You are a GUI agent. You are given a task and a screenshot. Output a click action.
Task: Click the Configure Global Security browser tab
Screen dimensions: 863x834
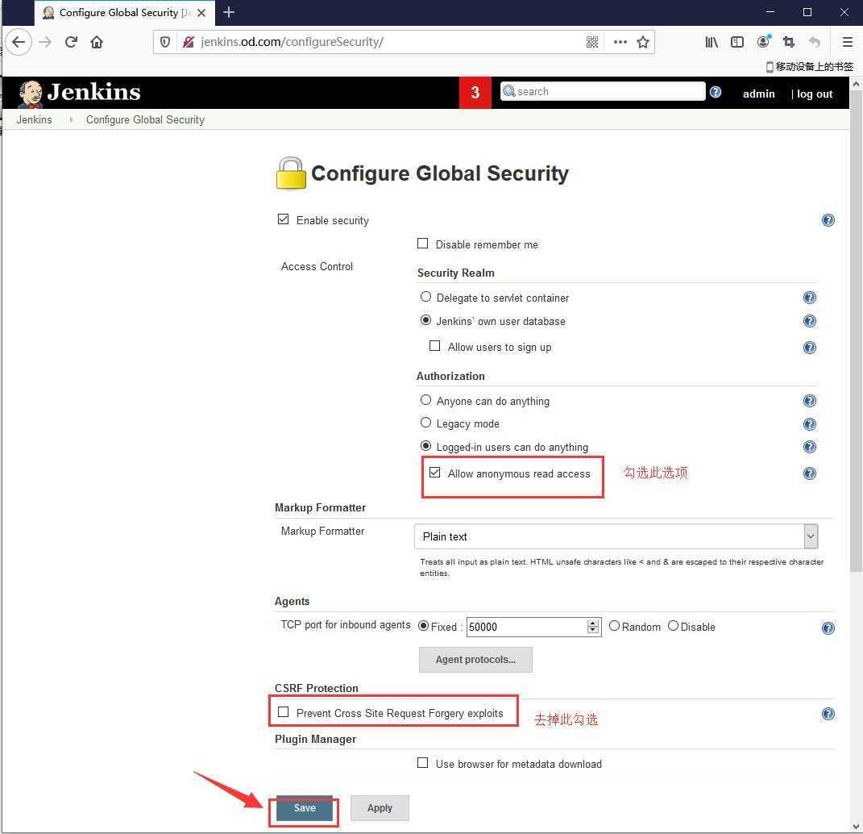[125, 13]
